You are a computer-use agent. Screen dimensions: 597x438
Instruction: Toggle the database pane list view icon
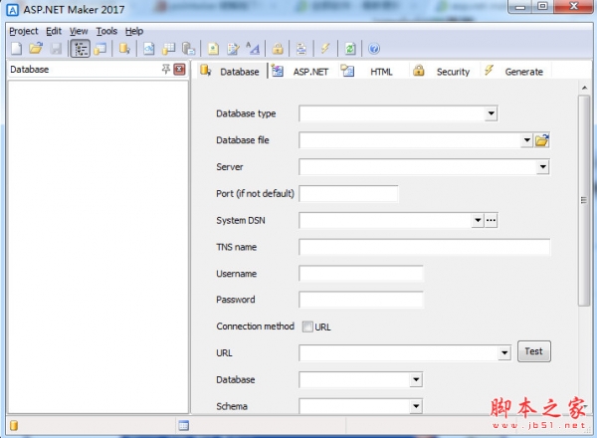tap(81, 49)
